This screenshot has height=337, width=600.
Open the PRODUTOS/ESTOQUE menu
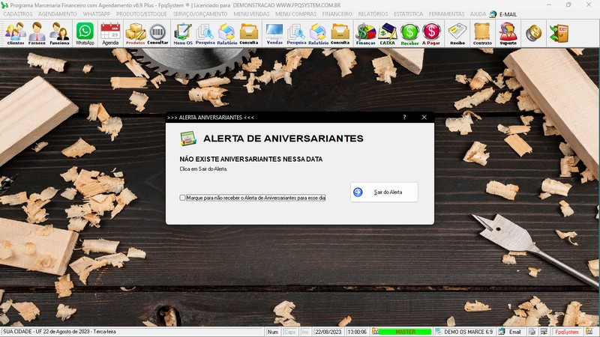tap(142, 14)
